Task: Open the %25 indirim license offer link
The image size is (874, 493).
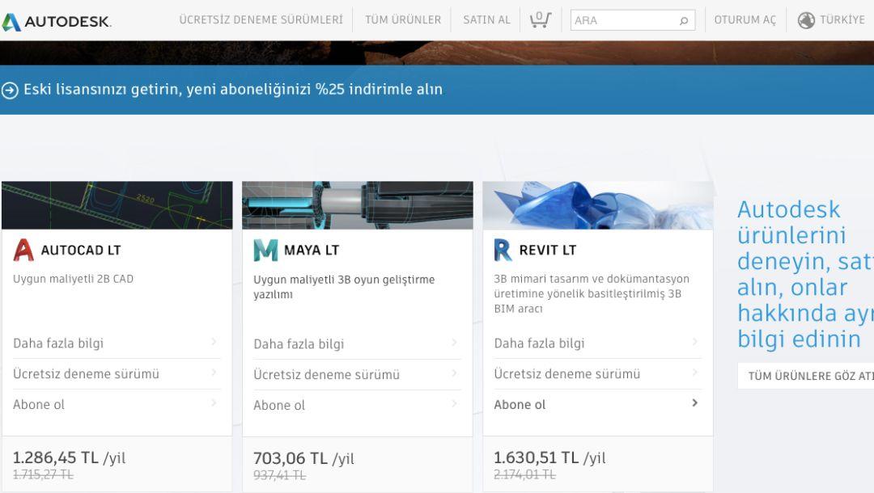Action: click(x=233, y=90)
